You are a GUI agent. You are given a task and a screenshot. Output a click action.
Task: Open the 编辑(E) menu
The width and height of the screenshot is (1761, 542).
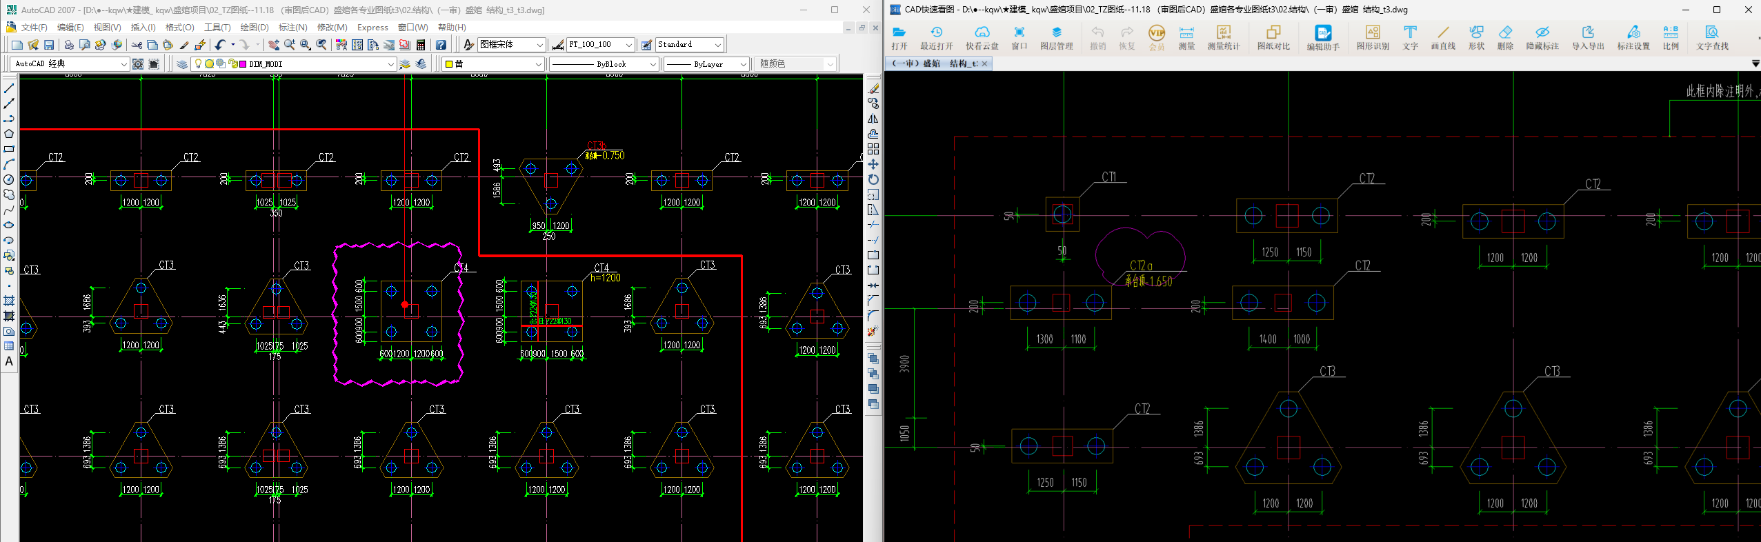pyautogui.click(x=70, y=28)
